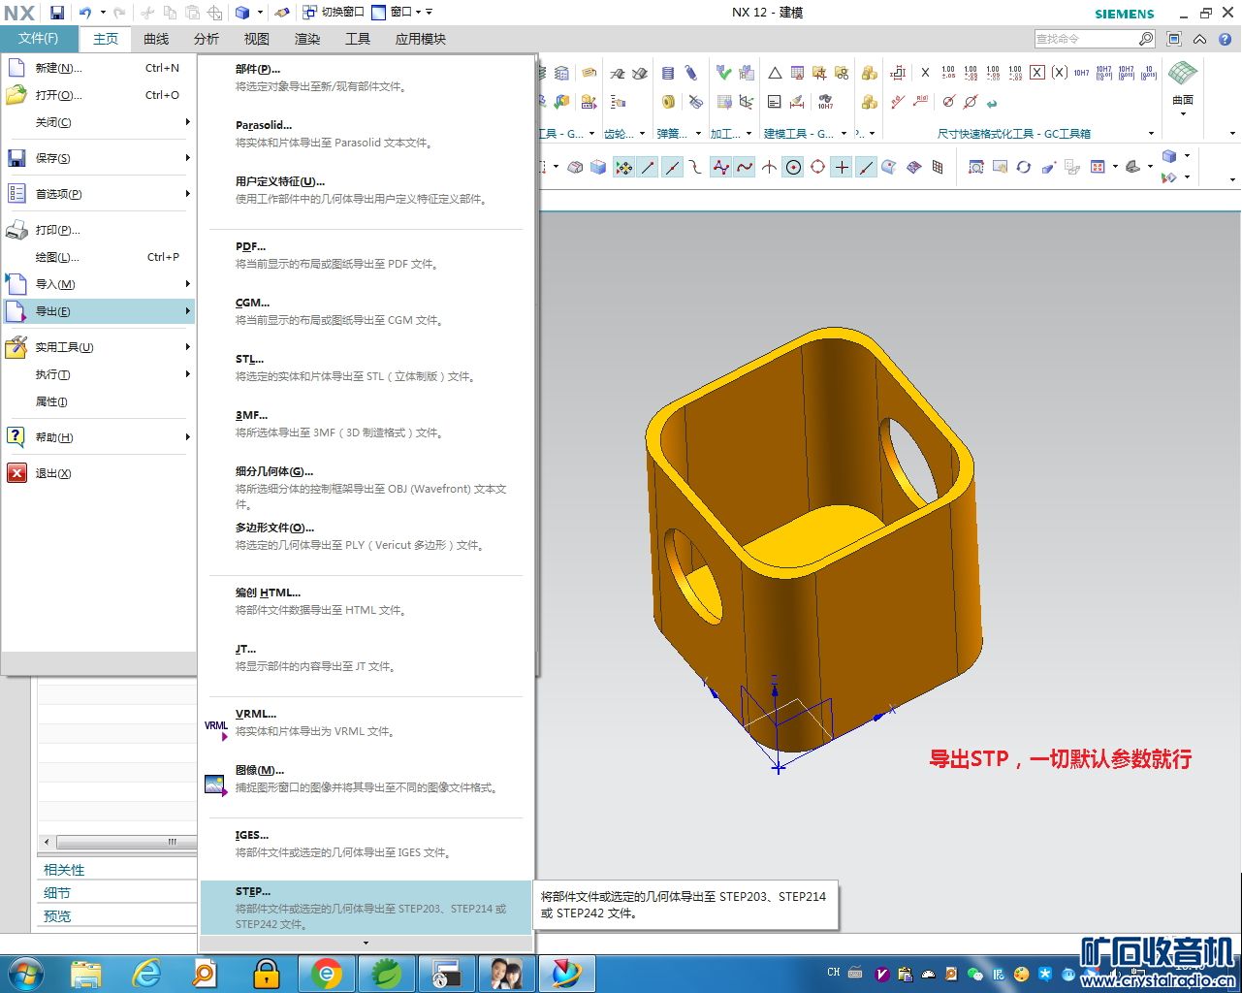The height and width of the screenshot is (993, 1242).
Task: Choose export STEP option
Action: 366,907
